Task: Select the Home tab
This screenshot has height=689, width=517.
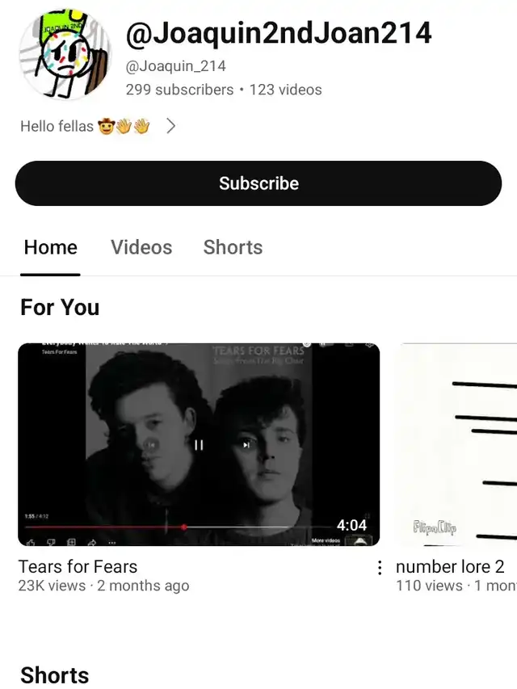Action: (51, 247)
